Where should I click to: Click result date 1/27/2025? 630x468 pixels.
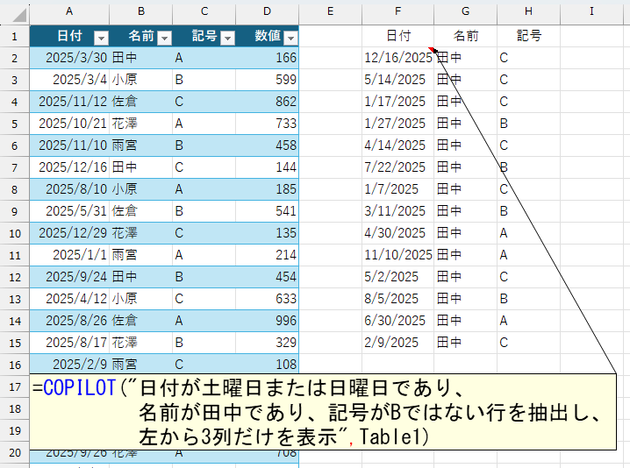pos(397,124)
